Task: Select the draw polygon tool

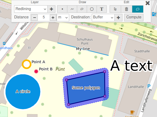Action: pyautogui.click(x=82, y=9)
